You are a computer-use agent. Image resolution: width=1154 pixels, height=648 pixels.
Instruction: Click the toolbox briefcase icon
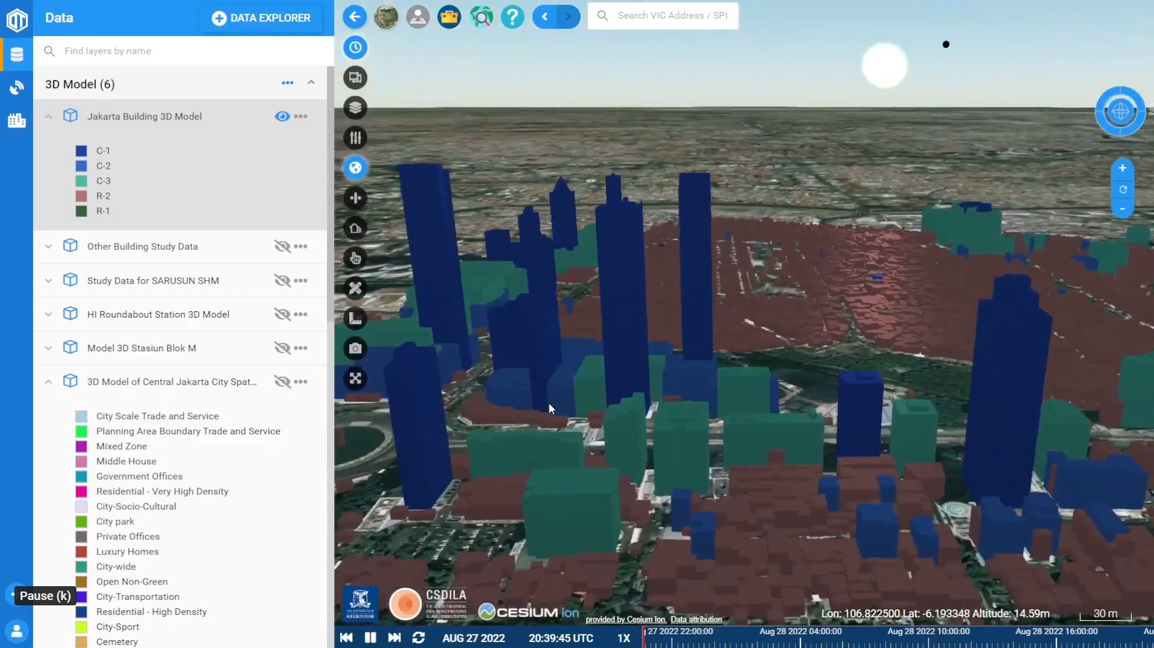[x=449, y=16]
